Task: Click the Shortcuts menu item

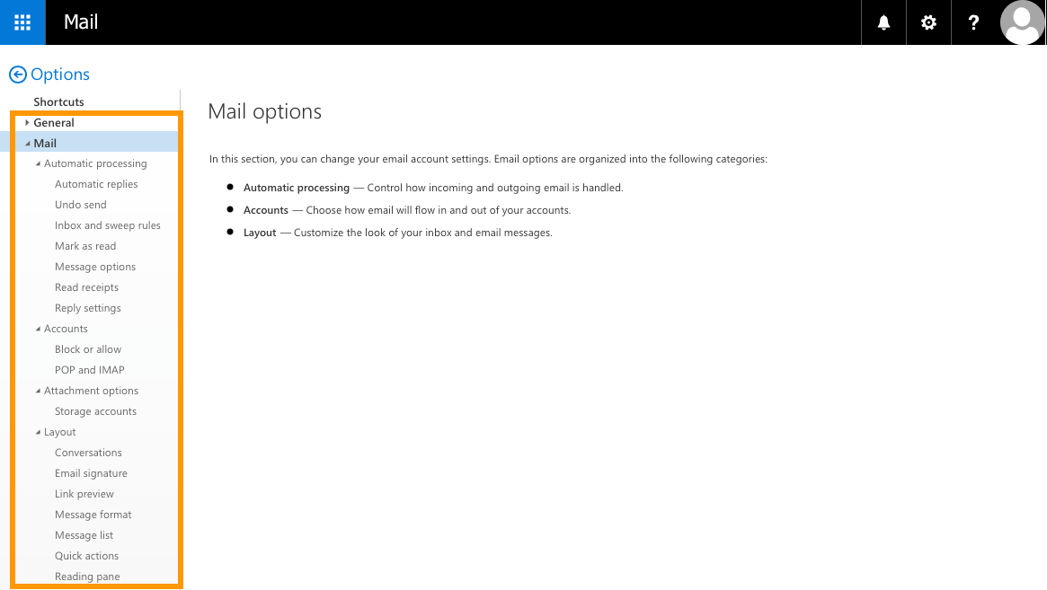Action: [x=58, y=102]
